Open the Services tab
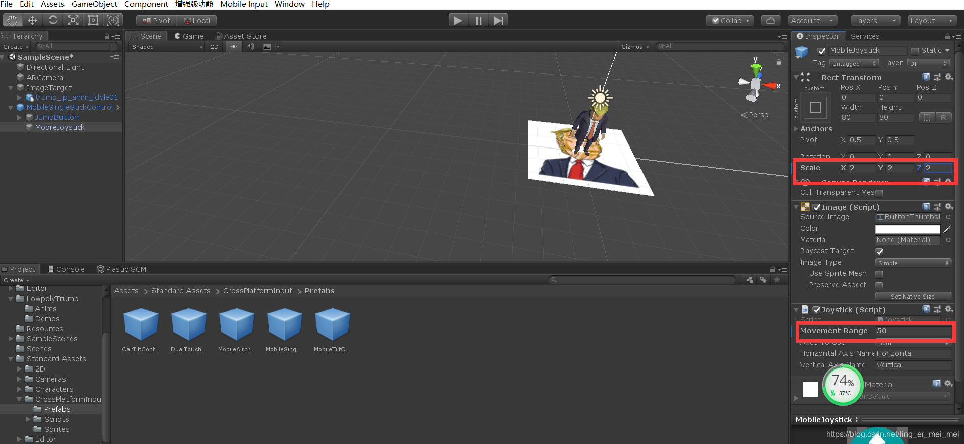The height and width of the screenshot is (444, 964). click(x=865, y=36)
